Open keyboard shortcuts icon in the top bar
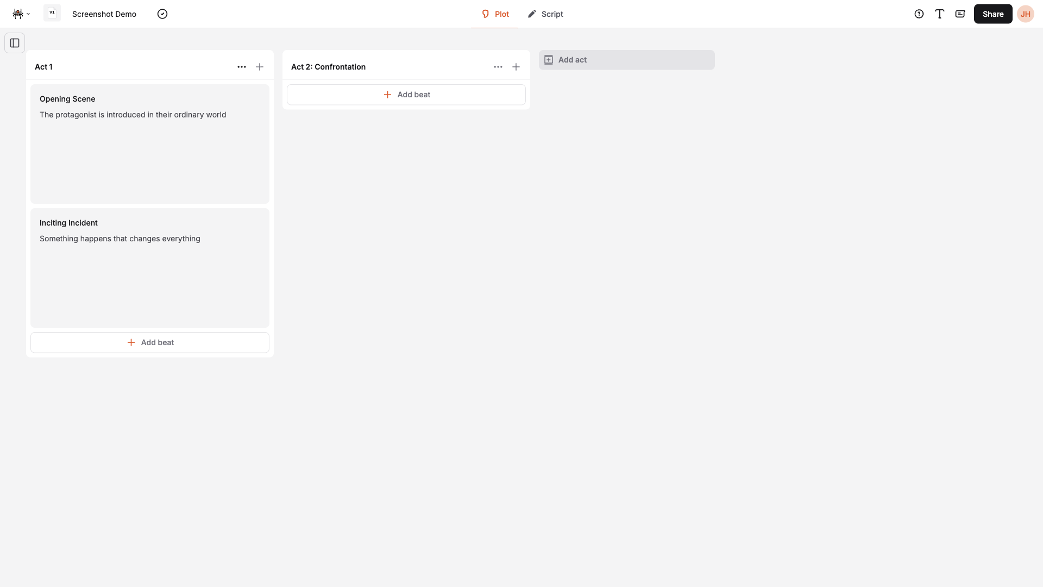 pyautogui.click(x=960, y=14)
